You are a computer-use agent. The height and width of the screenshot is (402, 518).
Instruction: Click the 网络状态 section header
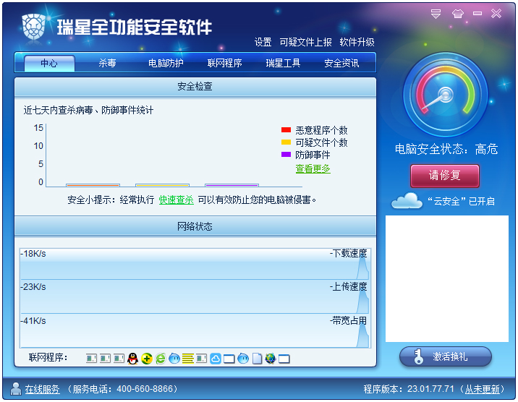[195, 226]
